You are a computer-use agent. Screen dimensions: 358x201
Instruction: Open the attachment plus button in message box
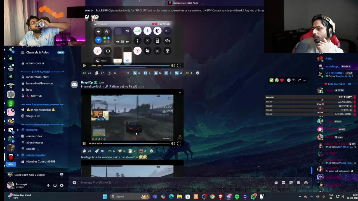click(74, 183)
